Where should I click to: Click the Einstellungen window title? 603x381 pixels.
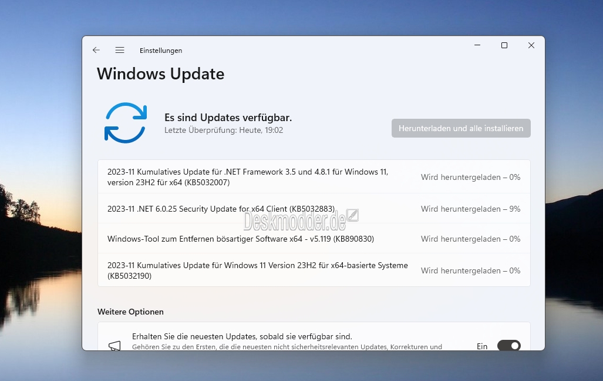(161, 51)
